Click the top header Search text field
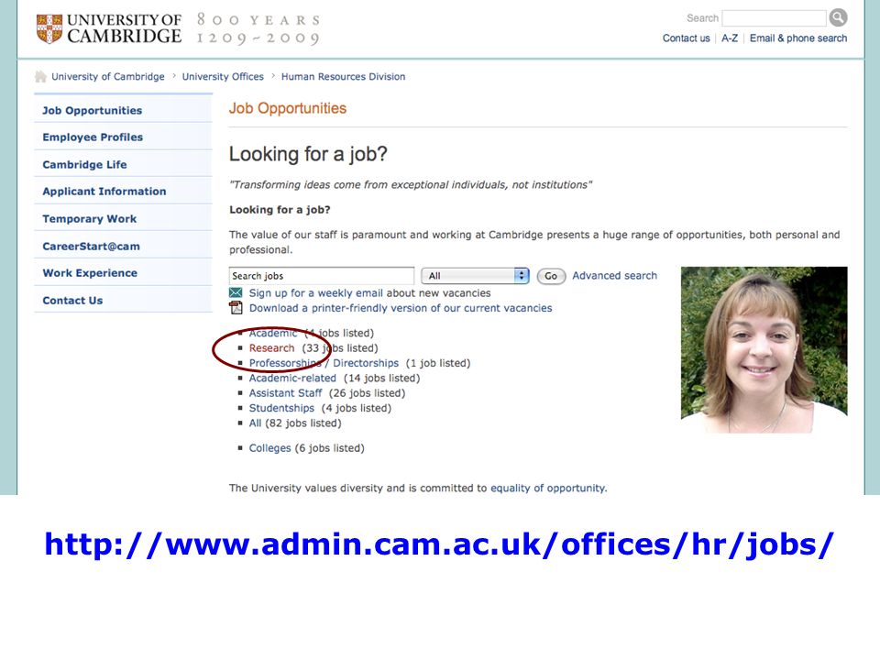The image size is (880, 660). (774, 18)
